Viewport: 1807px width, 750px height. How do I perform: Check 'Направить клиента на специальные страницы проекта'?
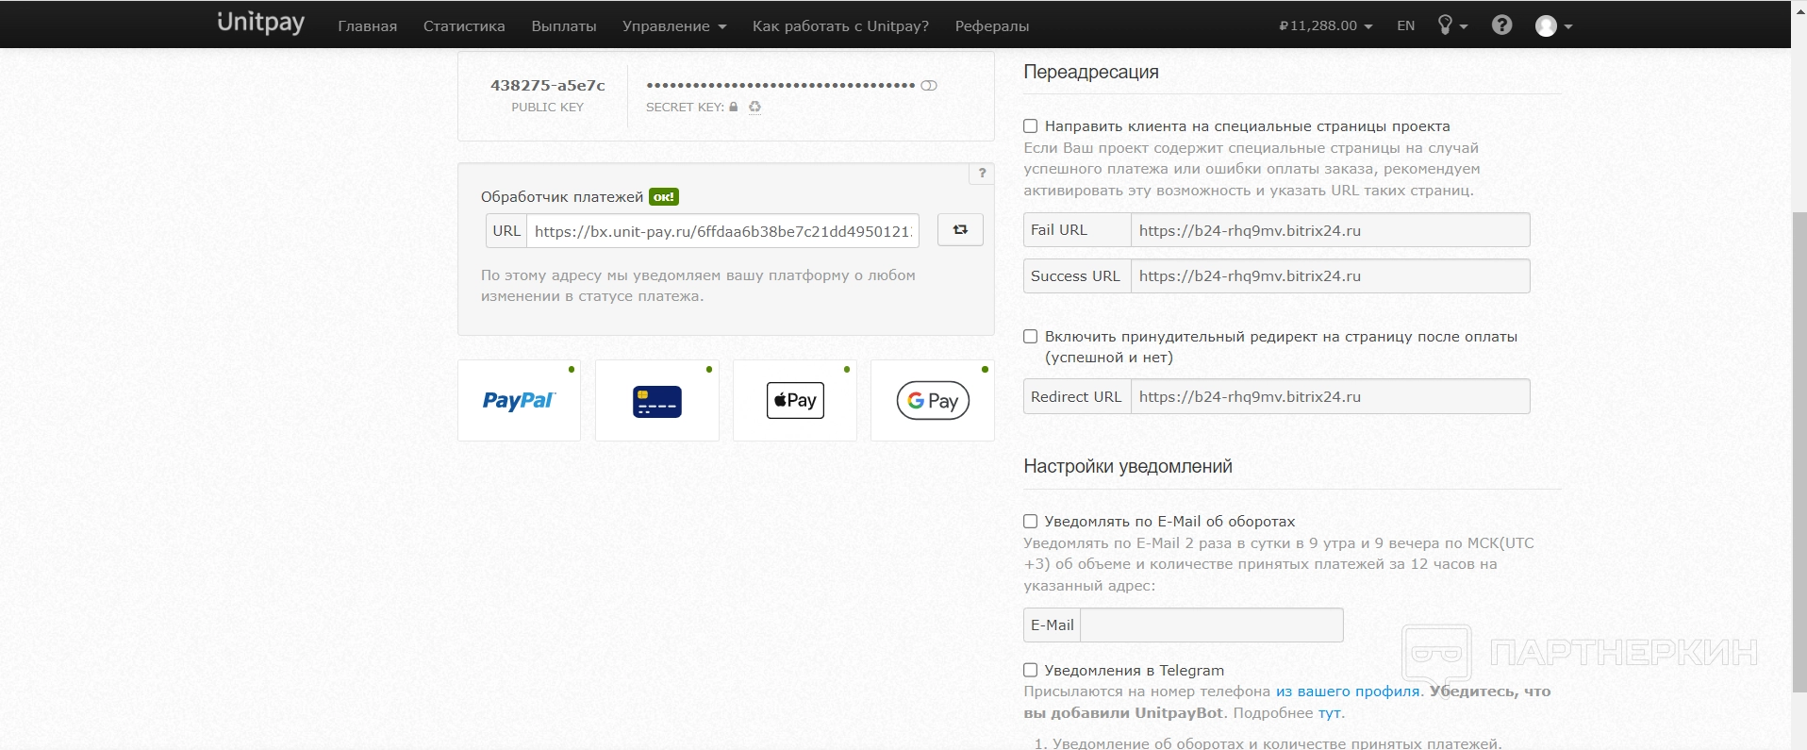(1031, 126)
